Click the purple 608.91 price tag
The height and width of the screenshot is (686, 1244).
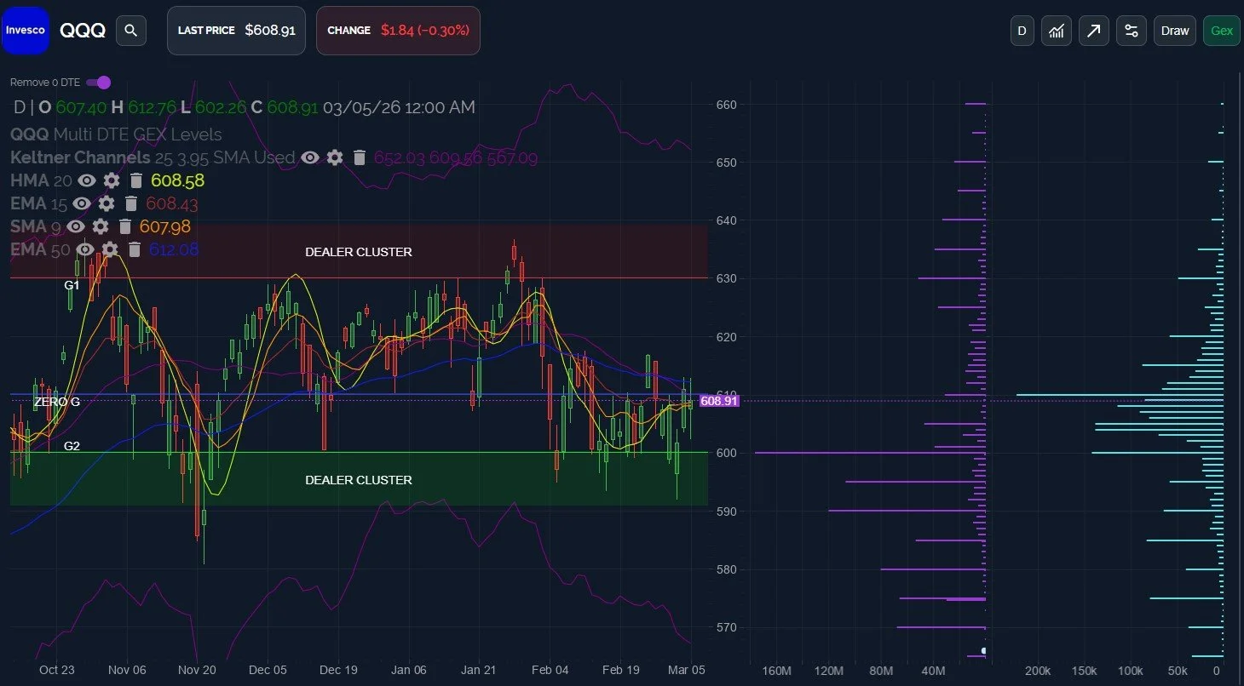pos(718,400)
